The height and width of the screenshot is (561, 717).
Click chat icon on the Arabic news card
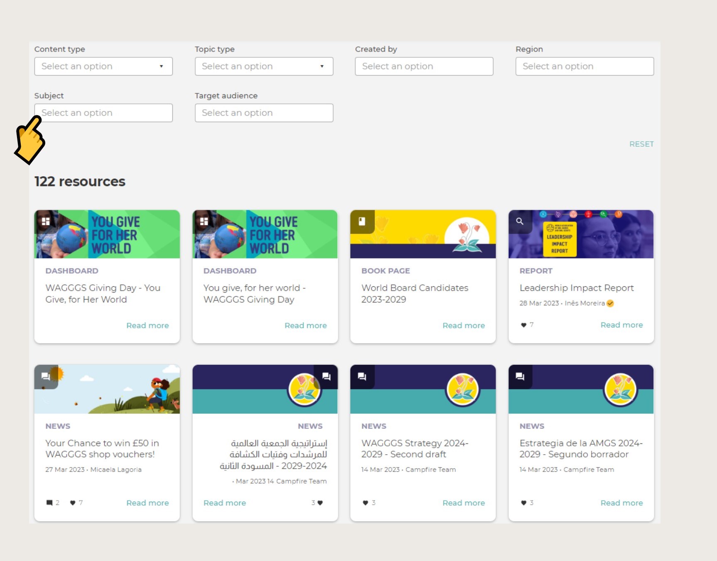pyautogui.click(x=327, y=376)
